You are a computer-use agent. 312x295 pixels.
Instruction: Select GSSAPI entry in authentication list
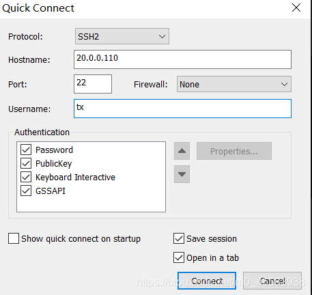point(51,191)
